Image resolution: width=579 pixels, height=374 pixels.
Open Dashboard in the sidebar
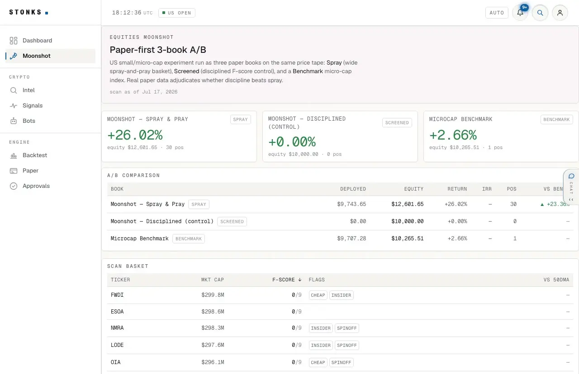point(50,41)
